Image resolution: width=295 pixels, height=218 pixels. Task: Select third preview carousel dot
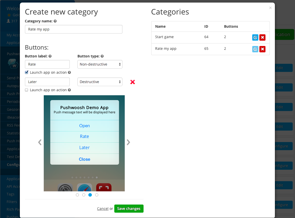(90, 195)
